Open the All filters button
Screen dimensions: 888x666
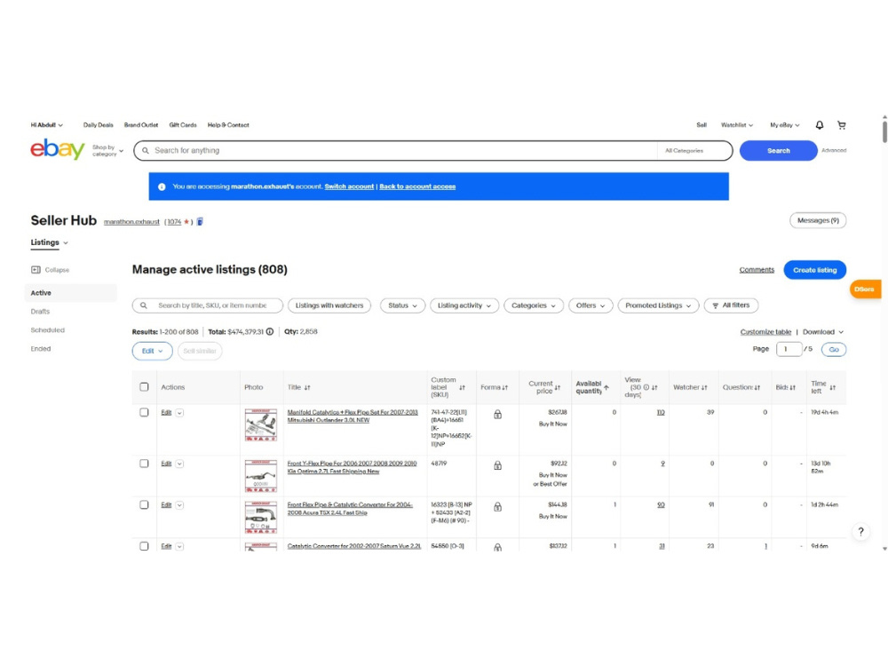point(731,305)
